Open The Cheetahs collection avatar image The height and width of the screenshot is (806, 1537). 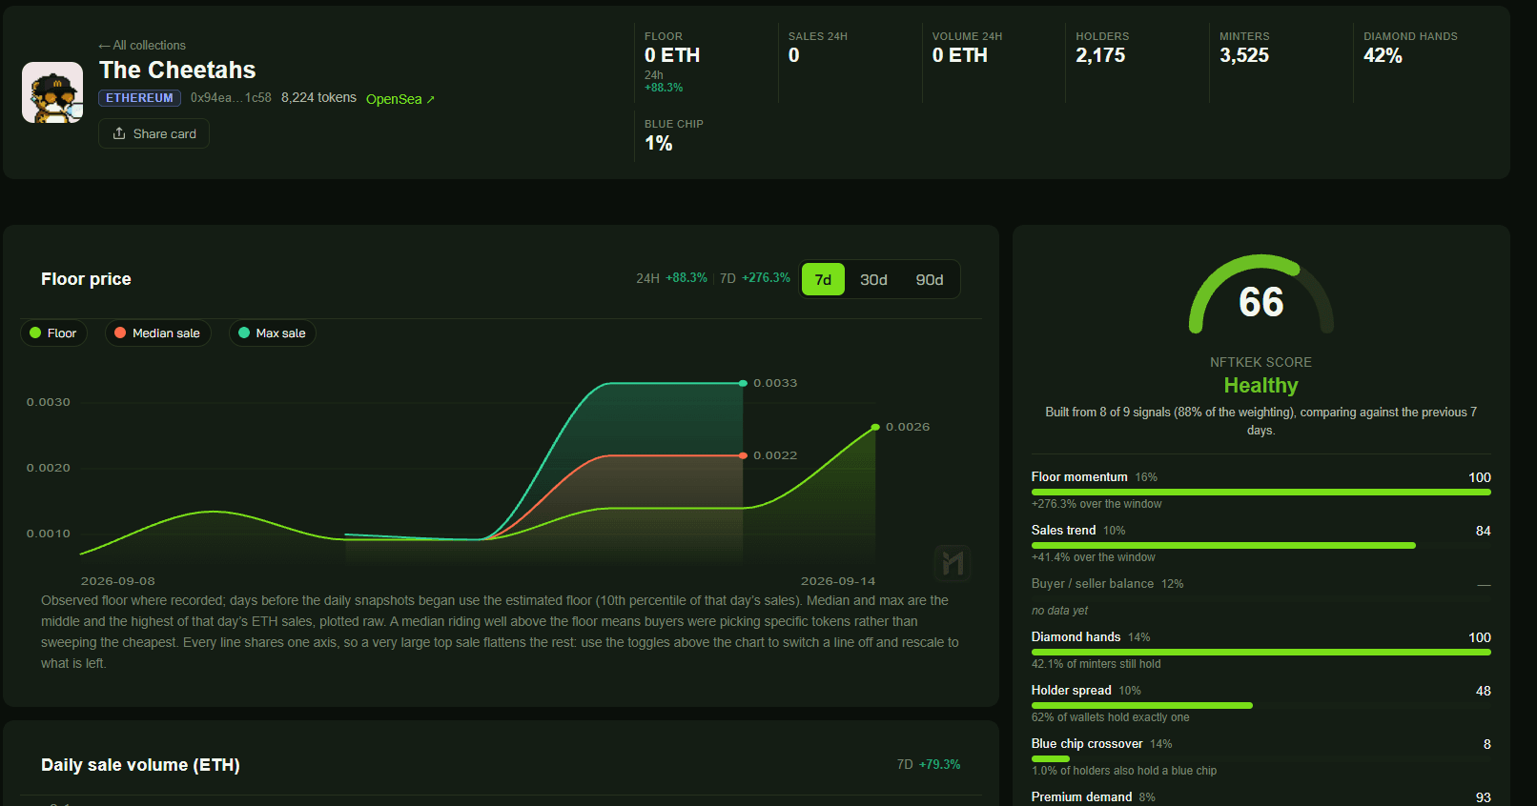[x=52, y=92]
